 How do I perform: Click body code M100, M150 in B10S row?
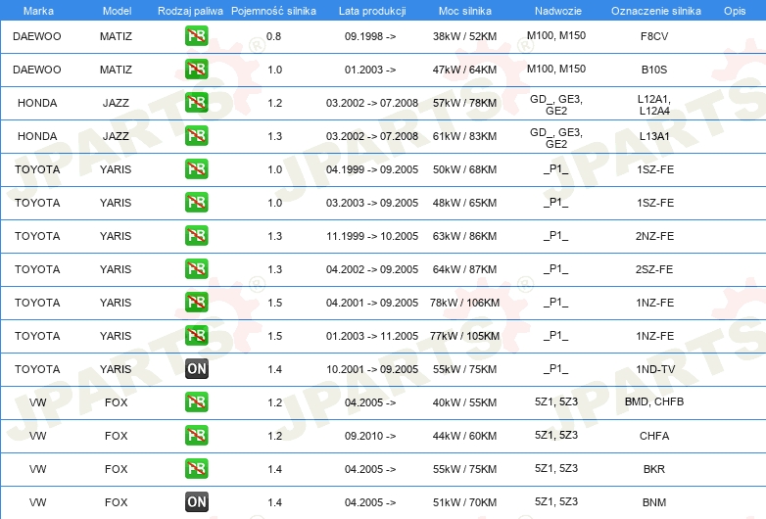pyautogui.click(x=556, y=69)
